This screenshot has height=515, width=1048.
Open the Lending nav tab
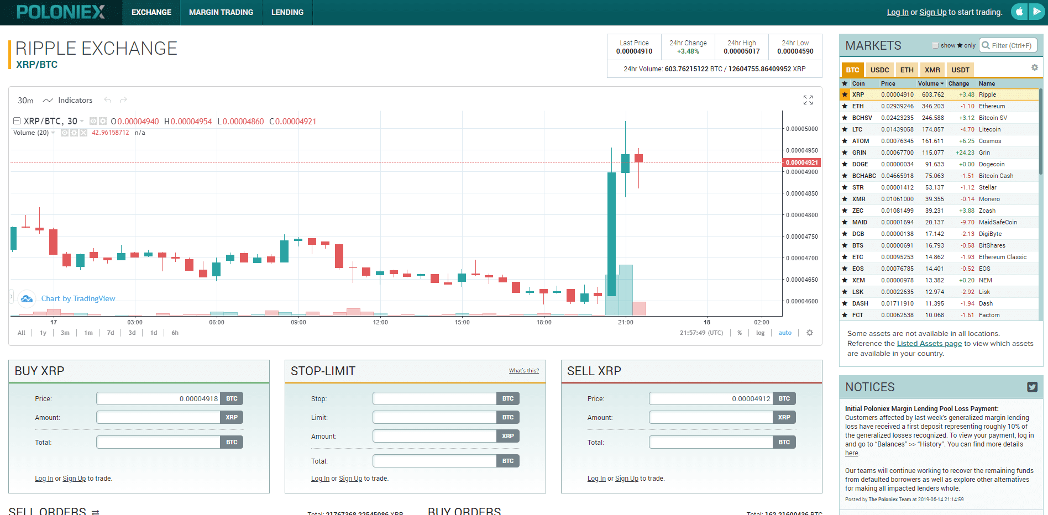point(287,12)
